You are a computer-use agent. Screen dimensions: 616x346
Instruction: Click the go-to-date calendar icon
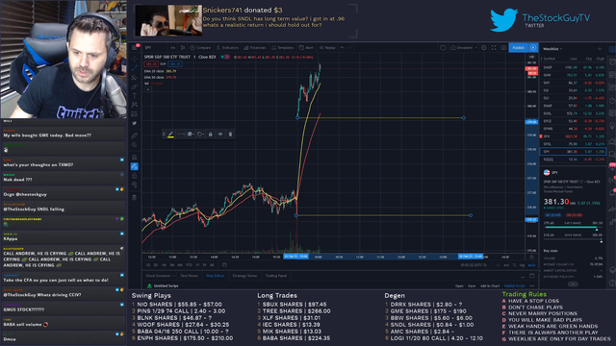pyautogui.click(x=224, y=265)
